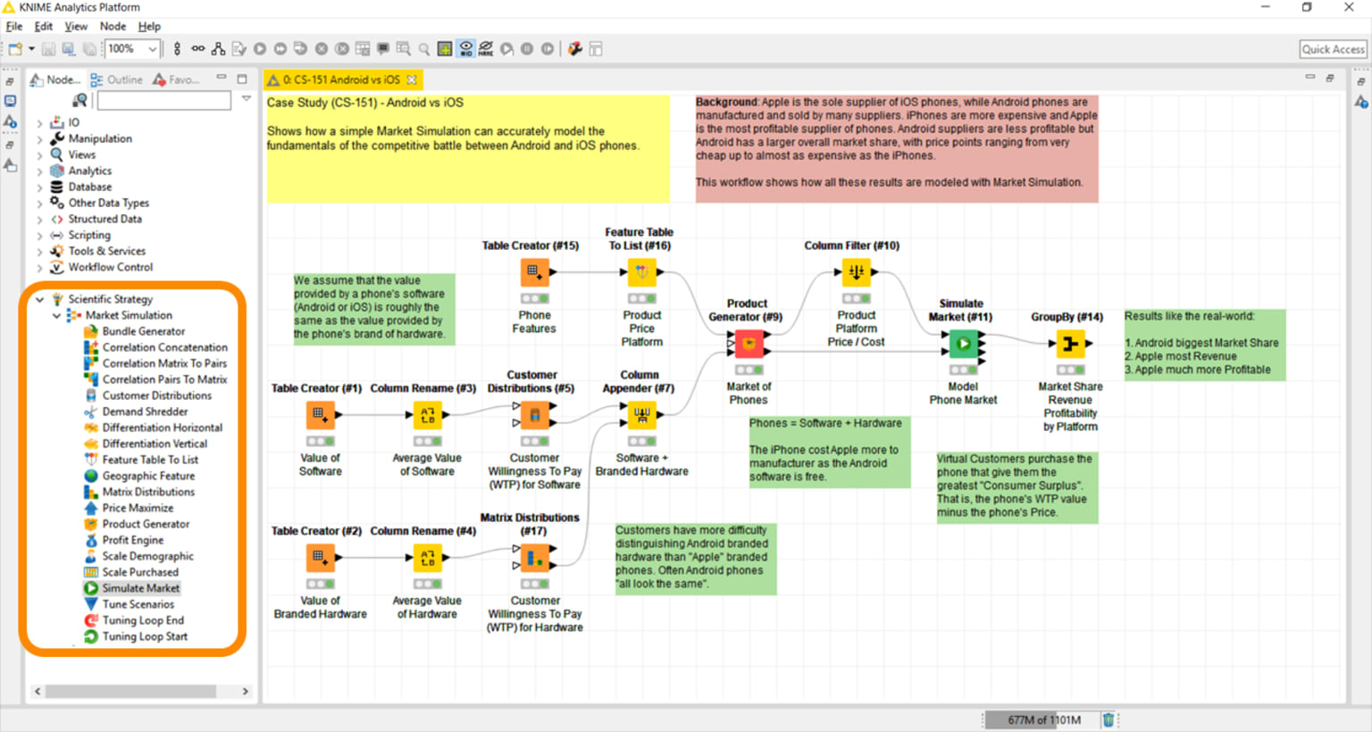Select Tuning Loop Start in node repository
1372x732 pixels.
145,636
